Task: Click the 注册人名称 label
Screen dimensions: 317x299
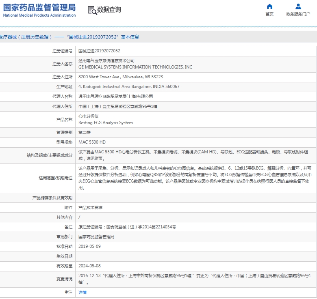Action: [x=62, y=64]
